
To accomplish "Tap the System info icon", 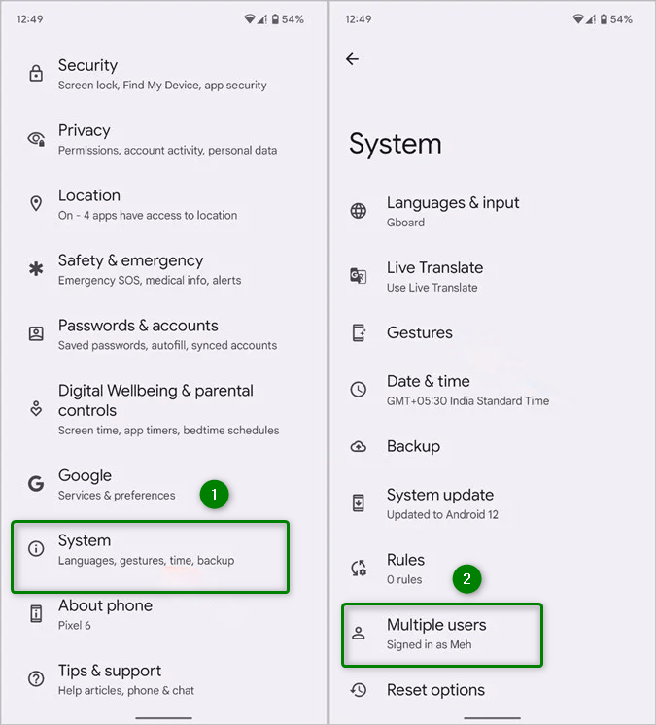I will click(x=36, y=549).
